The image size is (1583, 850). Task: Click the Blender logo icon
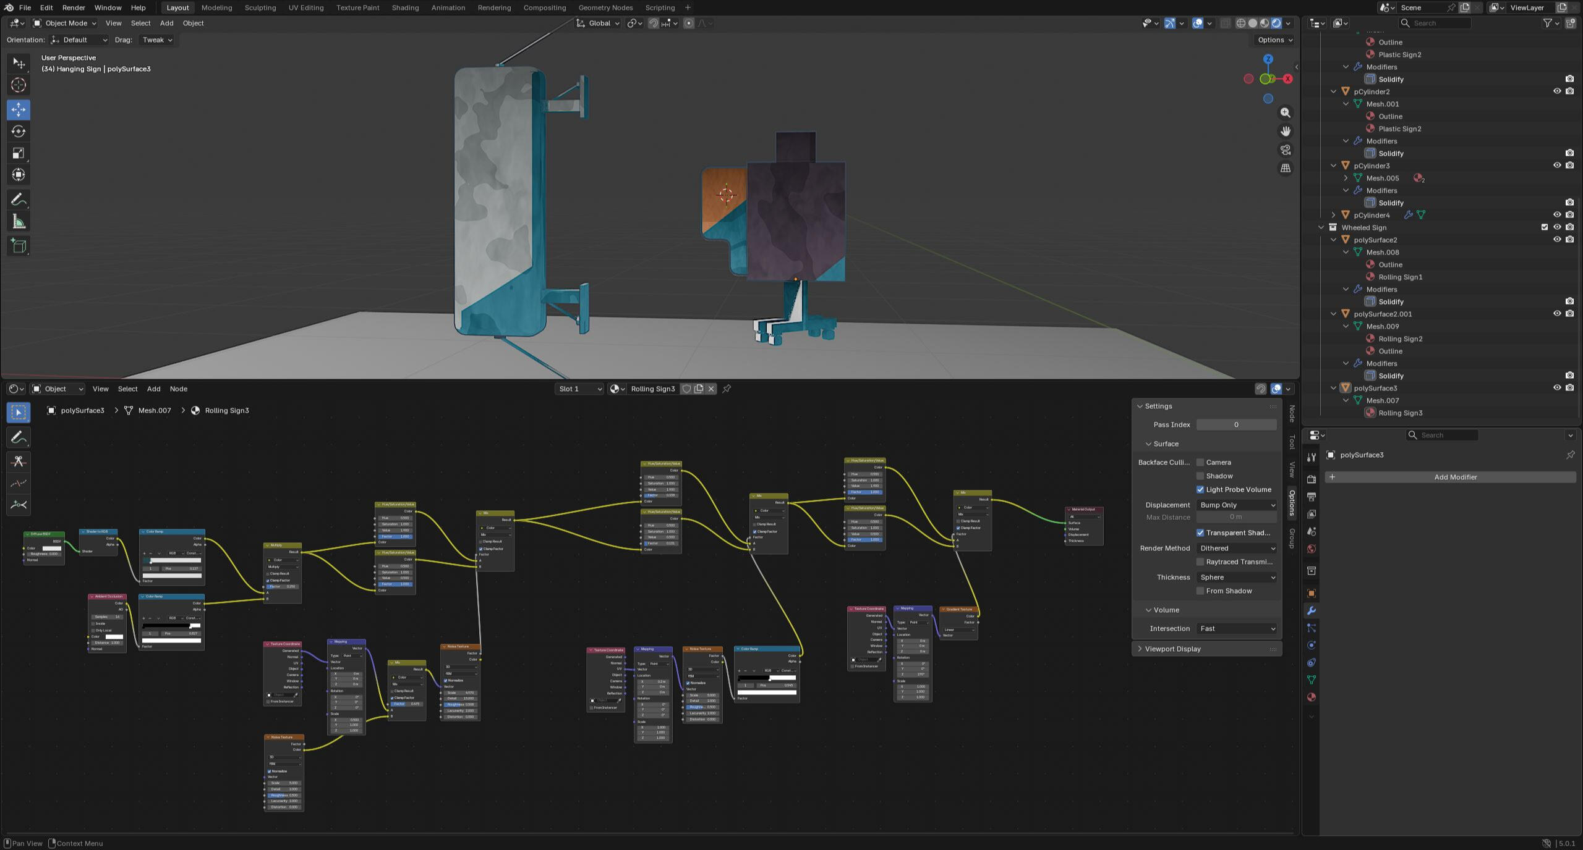click(x=9, y=7)
